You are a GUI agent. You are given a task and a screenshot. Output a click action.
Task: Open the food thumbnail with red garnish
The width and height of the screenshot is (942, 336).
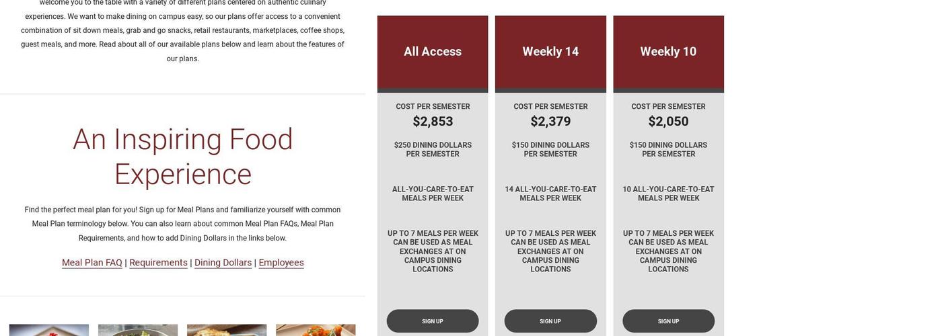coord(49,330)
